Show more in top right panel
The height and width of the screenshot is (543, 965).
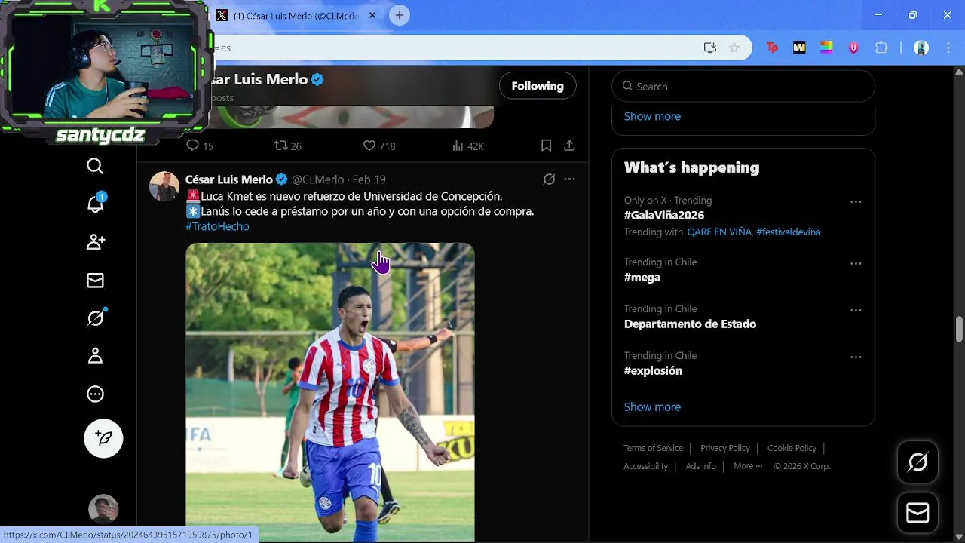click(652, 116)
